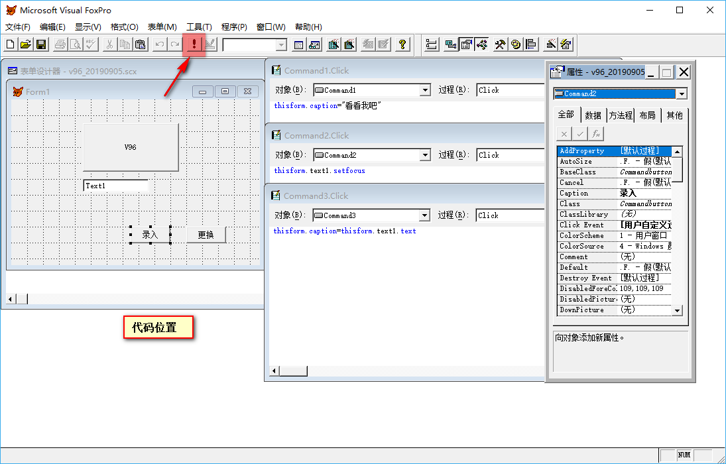Image resolution: width=726 pixels, height=464 pixels.
Task: Run the form with the red exclamation icon
Action: point(194,44)
